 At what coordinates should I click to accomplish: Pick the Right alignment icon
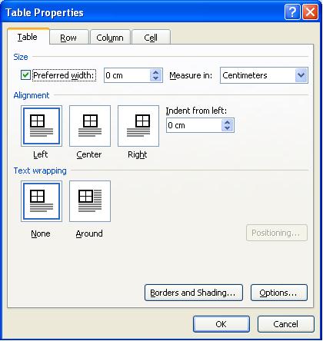click(x=138, y=126)
